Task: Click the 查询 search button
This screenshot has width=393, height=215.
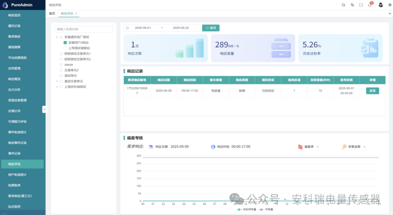Action: [x=211, y=28]
